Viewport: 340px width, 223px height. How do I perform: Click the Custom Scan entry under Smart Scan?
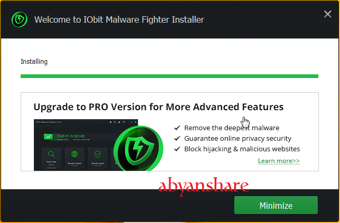pos(51,168)
